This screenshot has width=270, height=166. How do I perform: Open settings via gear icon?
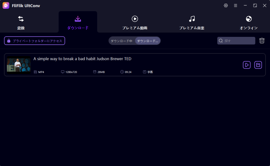pos(226,5)
